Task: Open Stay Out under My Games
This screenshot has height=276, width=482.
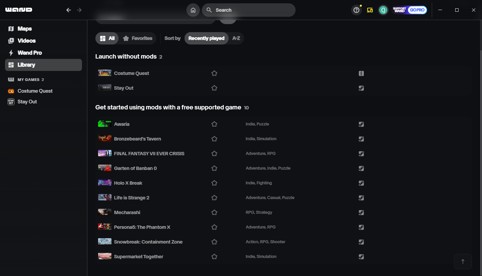Action: pyautogui.click(x=27, y=102)
